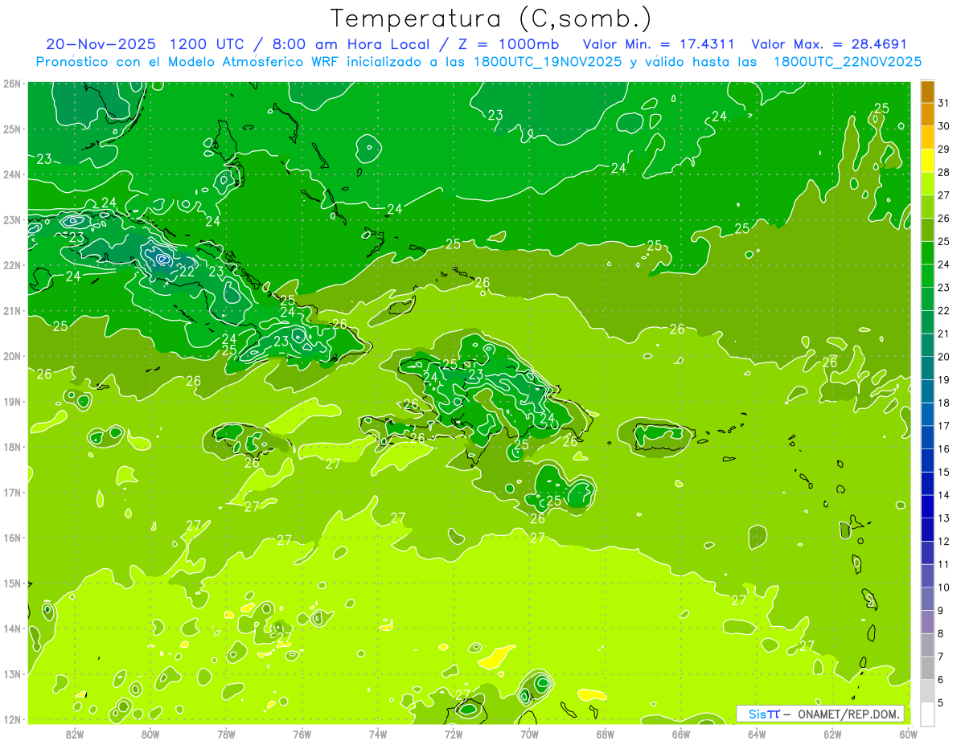Click the "17N" latitude axis label
This screenshot has width=965, height=745.
click(x=12, y=493)
